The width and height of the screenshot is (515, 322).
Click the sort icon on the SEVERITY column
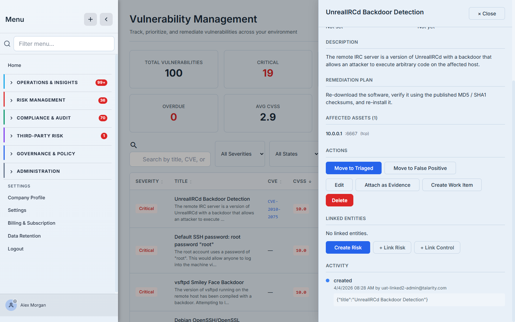tap(162, 182)
